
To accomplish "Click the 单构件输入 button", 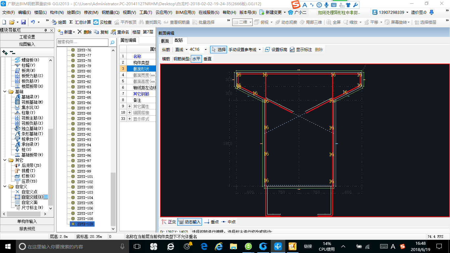I will [x=27, y=221].
